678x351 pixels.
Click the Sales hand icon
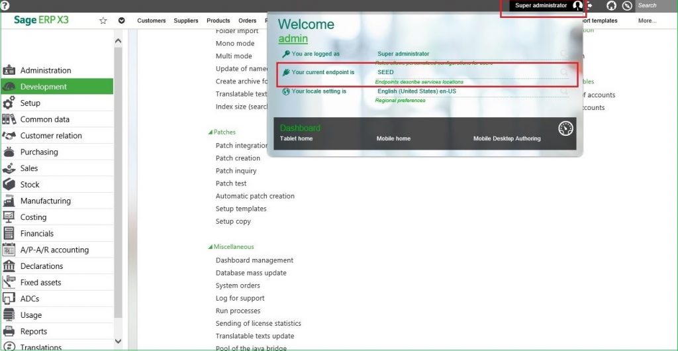click(x=9, y=168)
